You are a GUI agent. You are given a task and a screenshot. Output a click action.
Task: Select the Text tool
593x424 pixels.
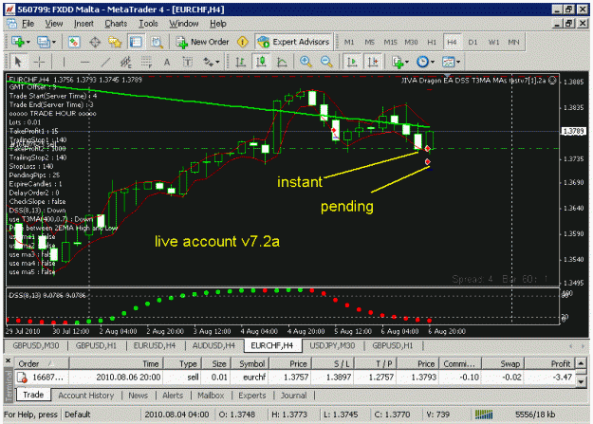167,62
